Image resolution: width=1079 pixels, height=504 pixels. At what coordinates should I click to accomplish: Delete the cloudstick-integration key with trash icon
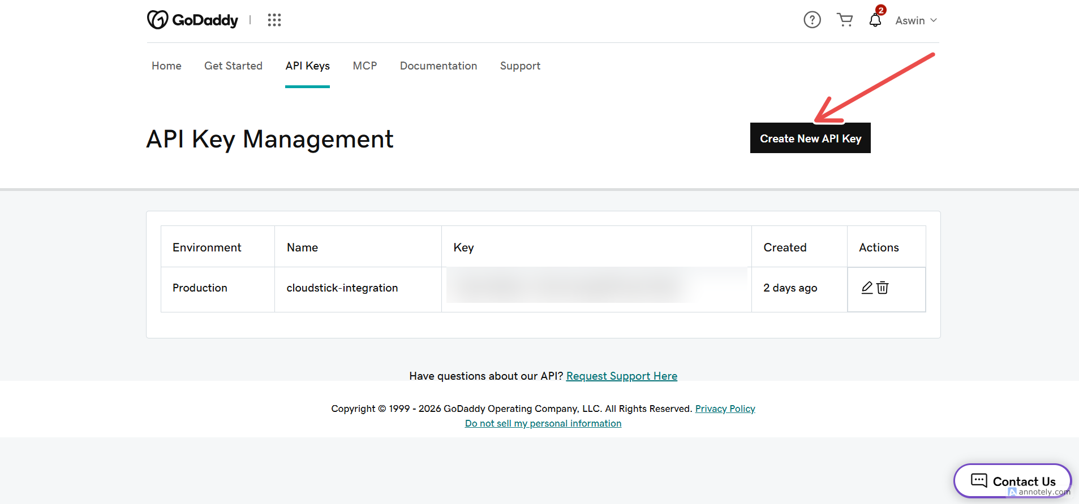pos(883,288)
